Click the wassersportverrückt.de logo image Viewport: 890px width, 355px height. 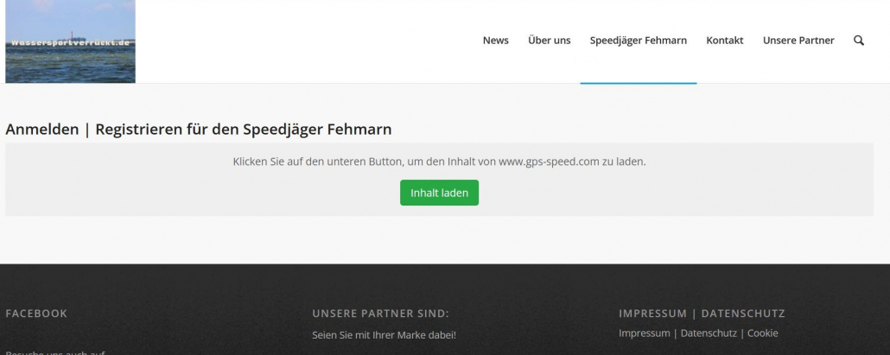point(70,41)
